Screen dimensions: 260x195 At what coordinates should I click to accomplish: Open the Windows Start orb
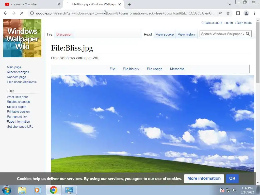coord(7,190)
